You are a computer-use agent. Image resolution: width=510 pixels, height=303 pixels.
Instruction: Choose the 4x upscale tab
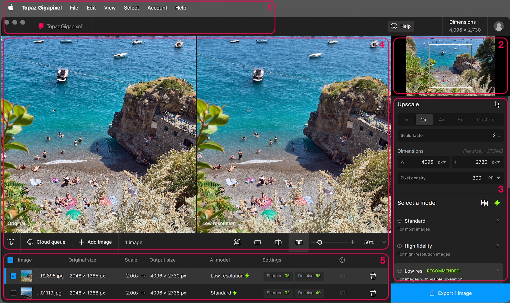(441, 120)
